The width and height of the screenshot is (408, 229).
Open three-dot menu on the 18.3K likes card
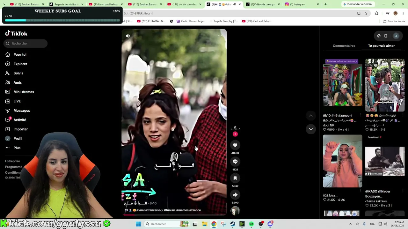(403, 115)
